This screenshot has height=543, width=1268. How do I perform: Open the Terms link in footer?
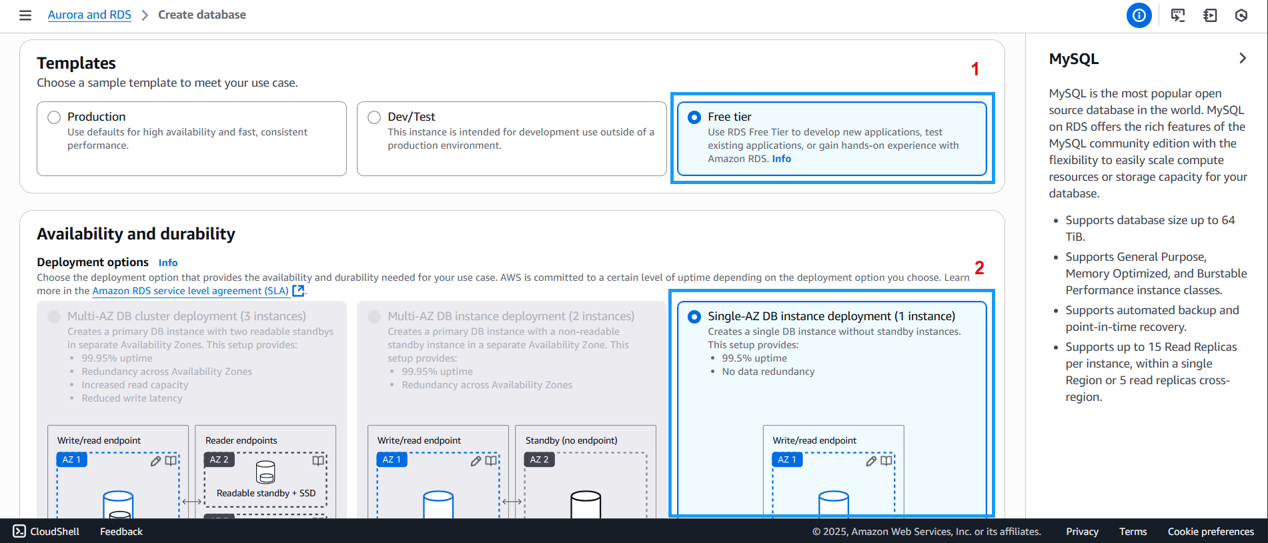[x=1133, y=531]
